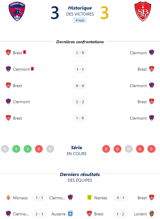This screenshot has height=219, width=160.
Task: Click the large Clermont Foot 63 crest
Action: (x=17, y=11)
